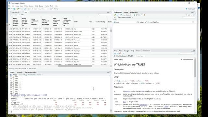Click the data table's horizontal scrollbar
This screenshot has width=208, height=117.
click(75, 66)
